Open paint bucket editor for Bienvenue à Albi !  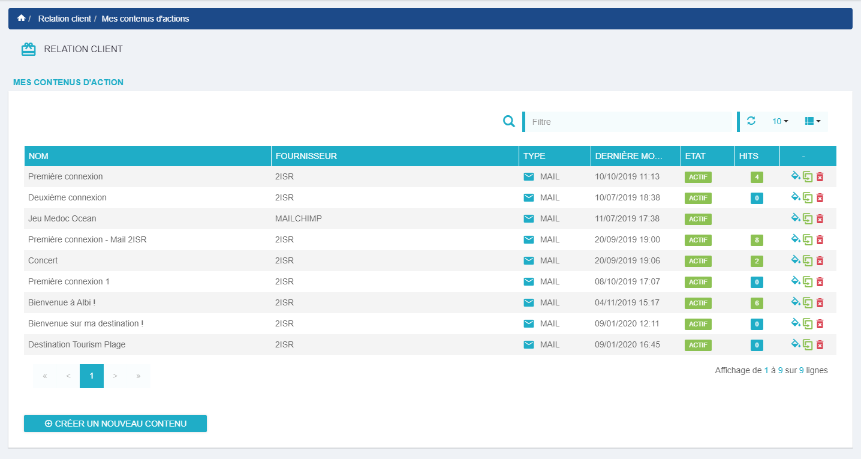point(796,302)
